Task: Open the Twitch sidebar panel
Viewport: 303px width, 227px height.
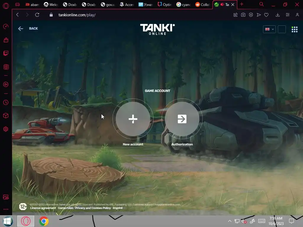Action: pos(6,53)
